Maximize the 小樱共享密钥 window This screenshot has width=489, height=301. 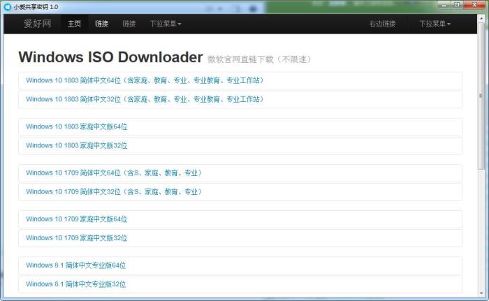click(457, 5)
